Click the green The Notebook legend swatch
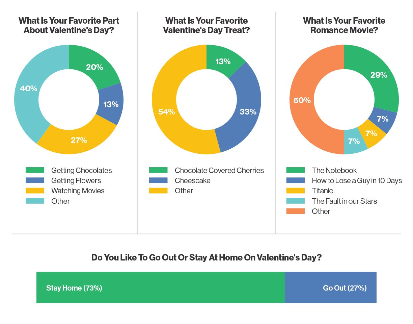Viewport: 413px width, 324px height. pos(295,170)
